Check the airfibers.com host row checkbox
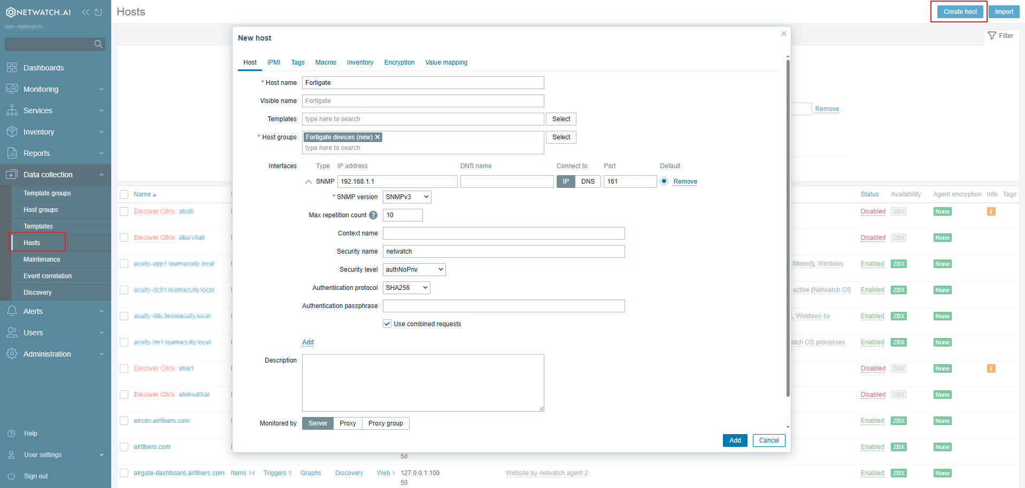Viewport: 1025px width, 488px height. click(124, 447)
